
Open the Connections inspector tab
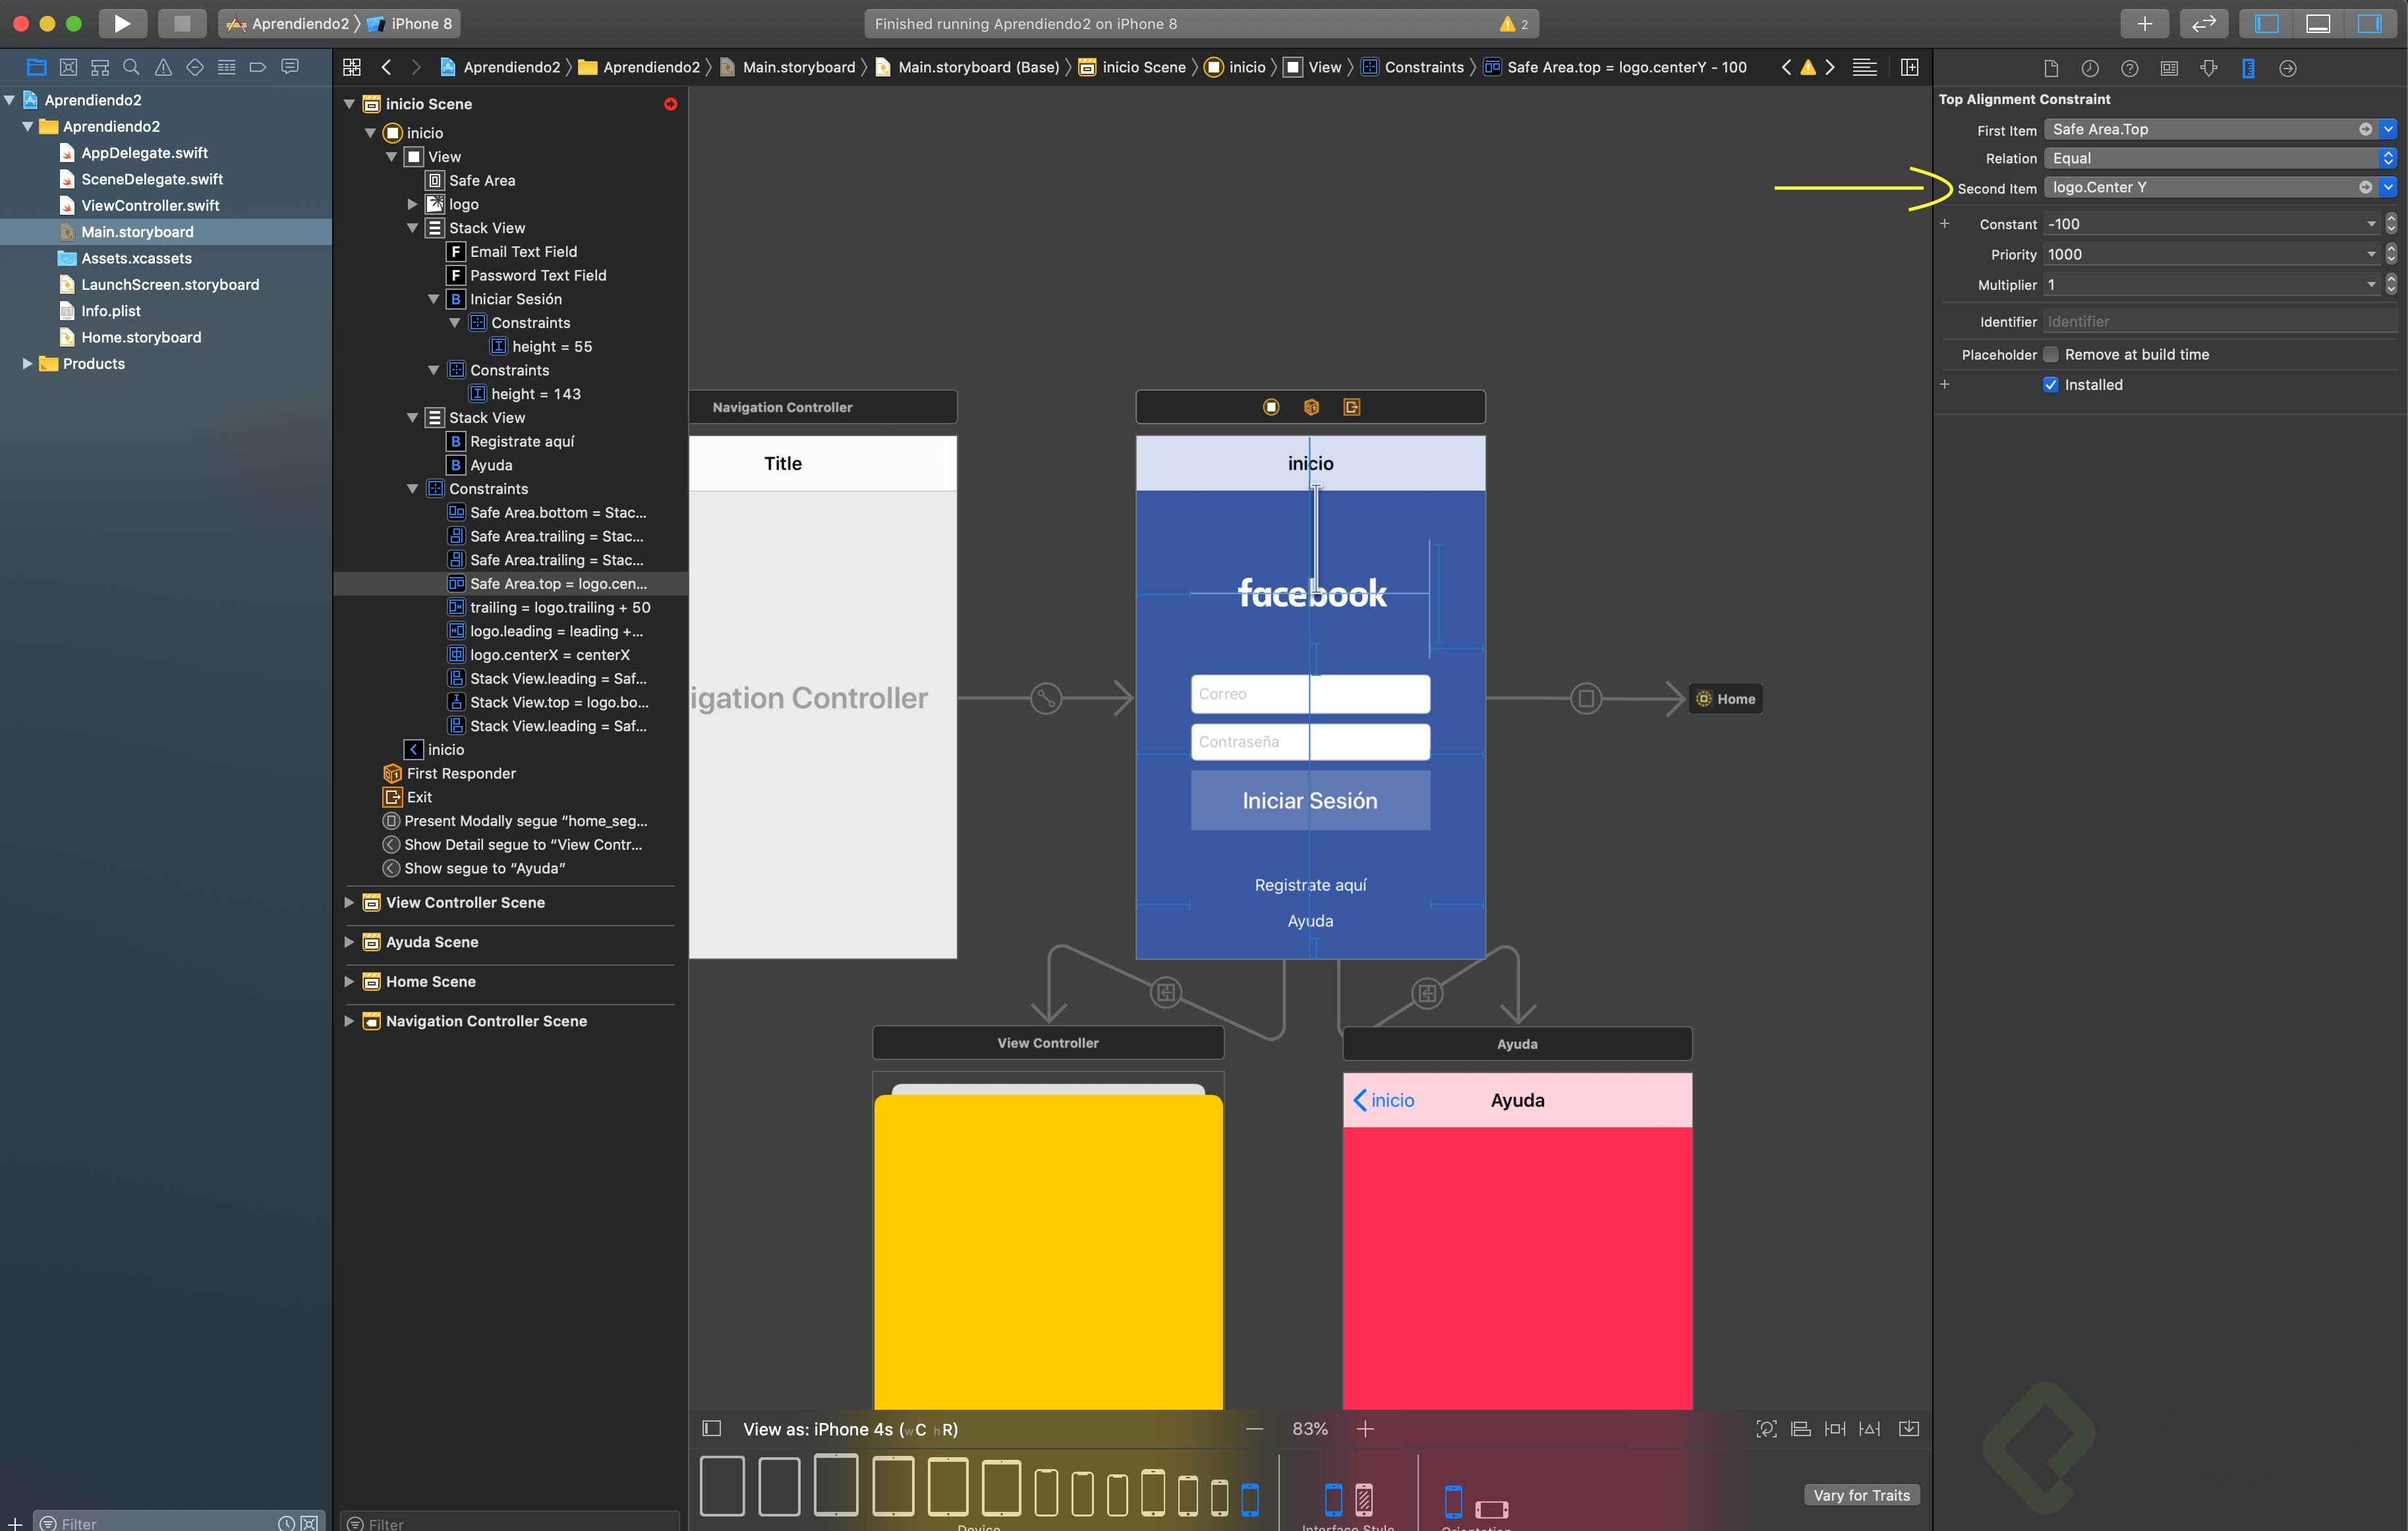[2287, 68]
